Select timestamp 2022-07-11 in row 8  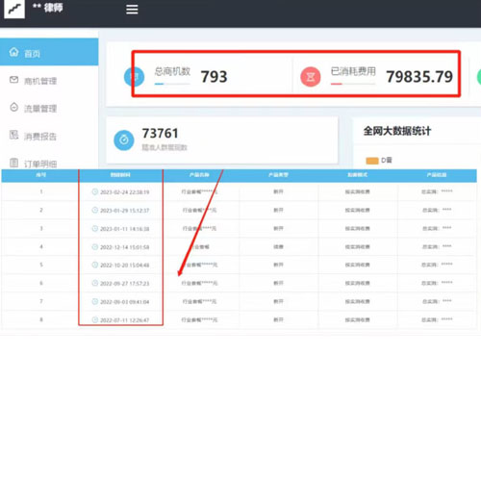point(125,320)
